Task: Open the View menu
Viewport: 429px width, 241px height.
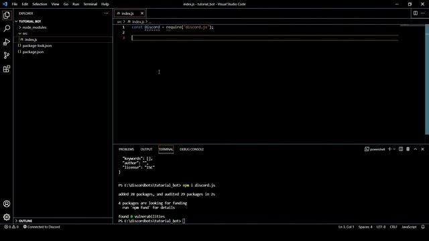Action: tap(55, 4)
